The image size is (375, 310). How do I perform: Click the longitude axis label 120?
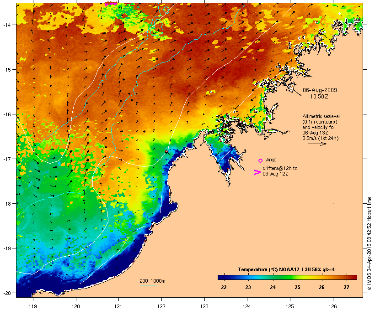(76, 306)
